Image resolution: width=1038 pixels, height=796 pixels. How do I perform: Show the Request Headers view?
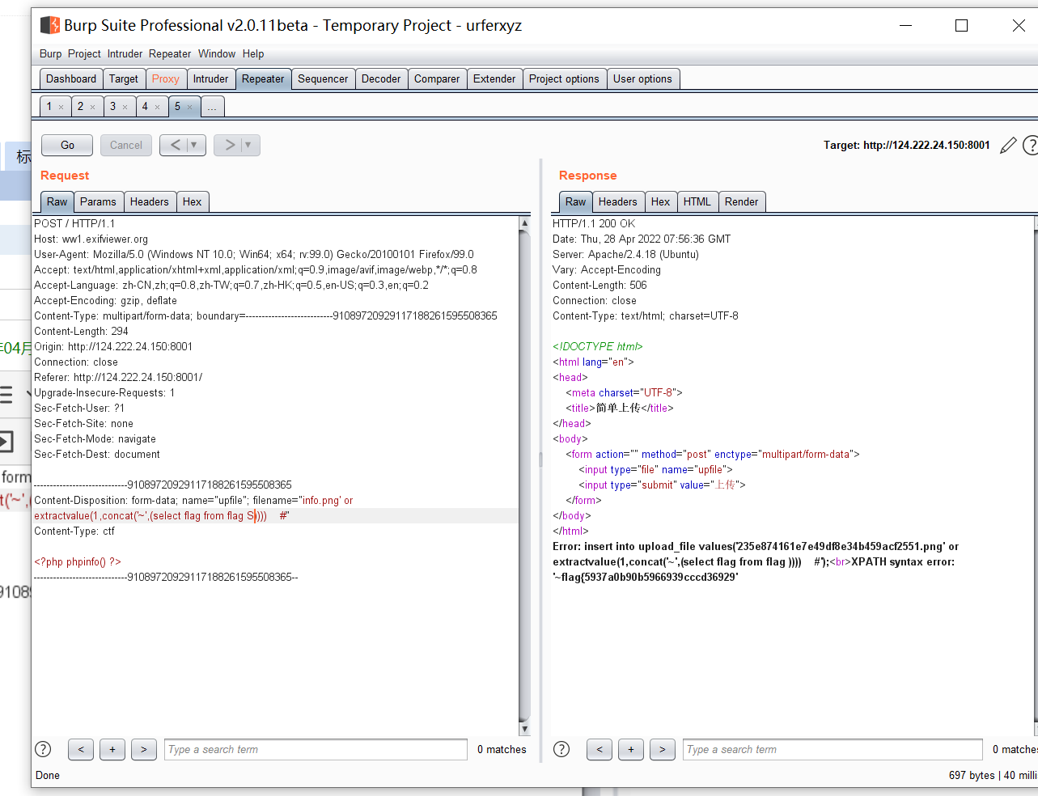[x=150, y=201]
